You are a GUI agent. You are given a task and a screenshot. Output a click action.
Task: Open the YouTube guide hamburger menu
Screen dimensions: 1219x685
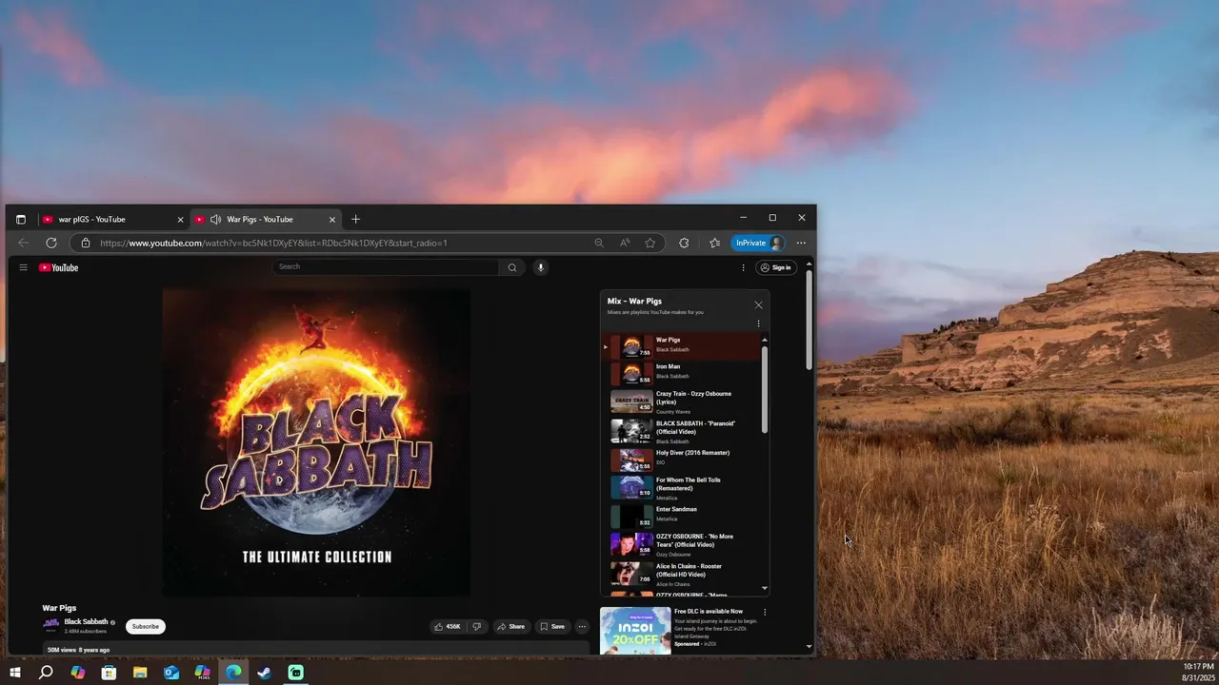[23, 267]
